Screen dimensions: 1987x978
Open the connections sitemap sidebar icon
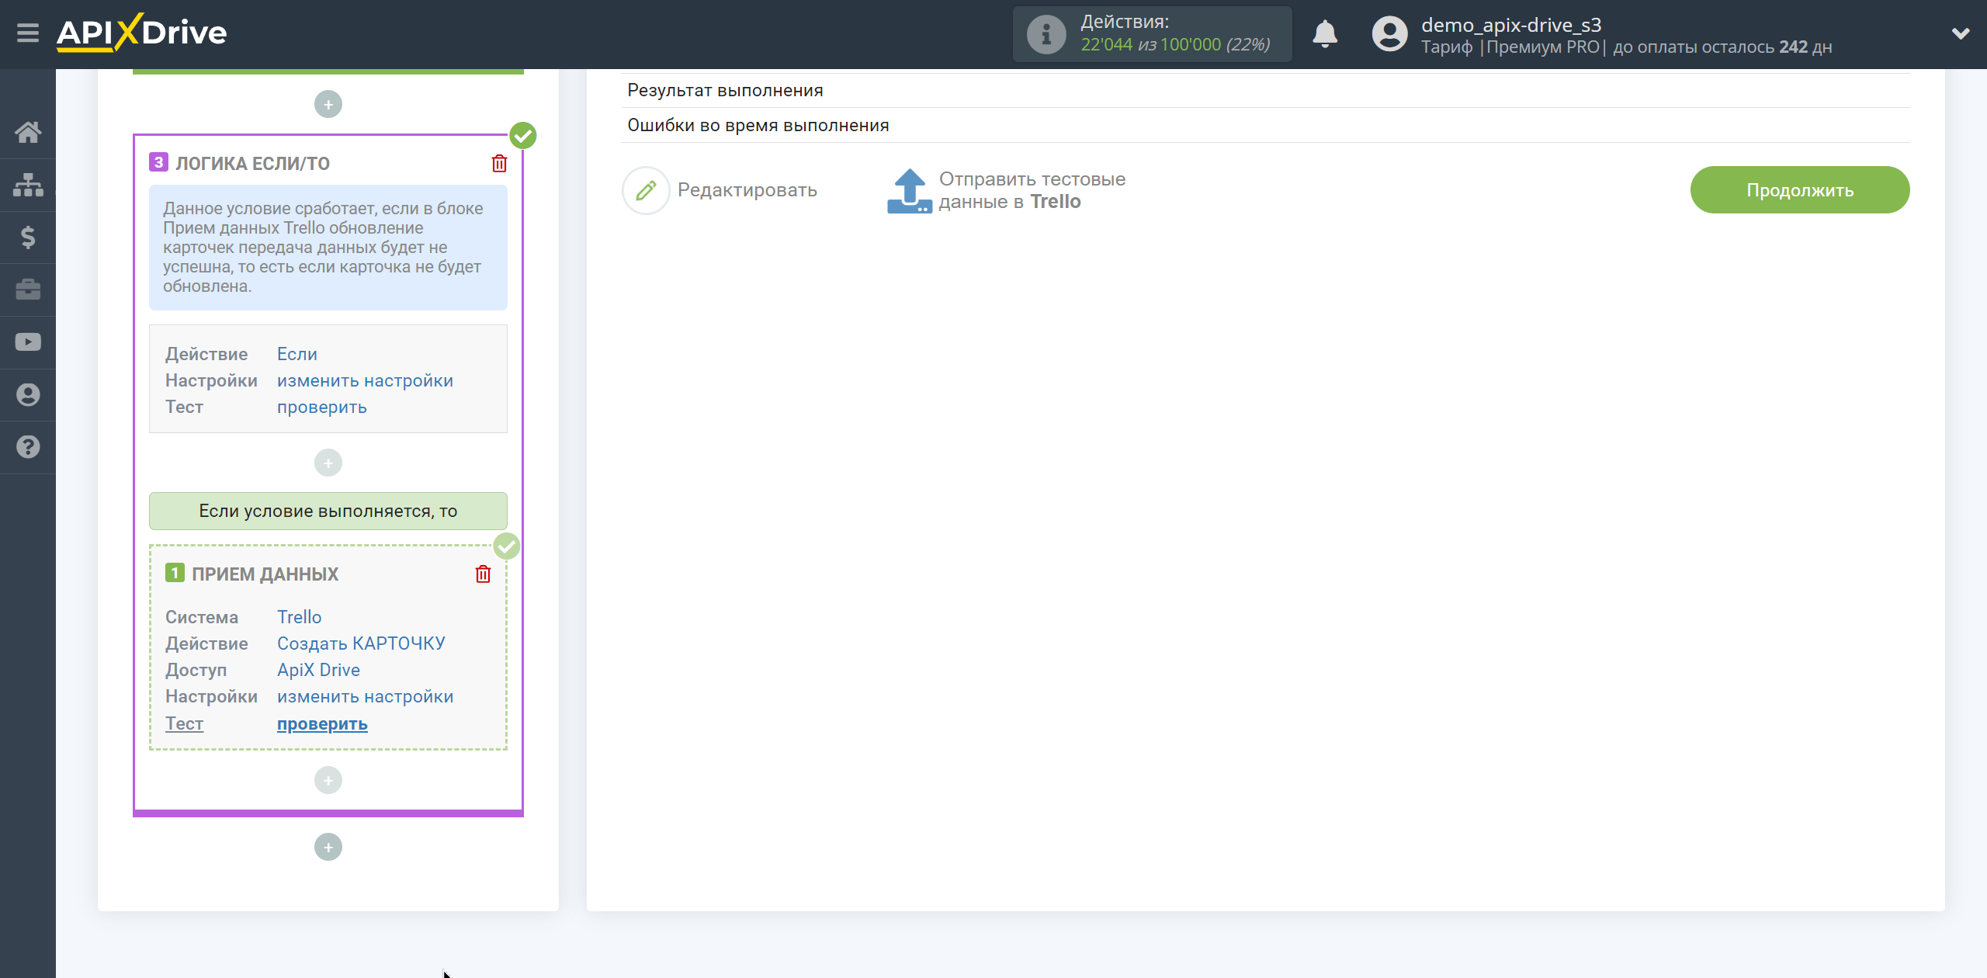coord(28,185)
